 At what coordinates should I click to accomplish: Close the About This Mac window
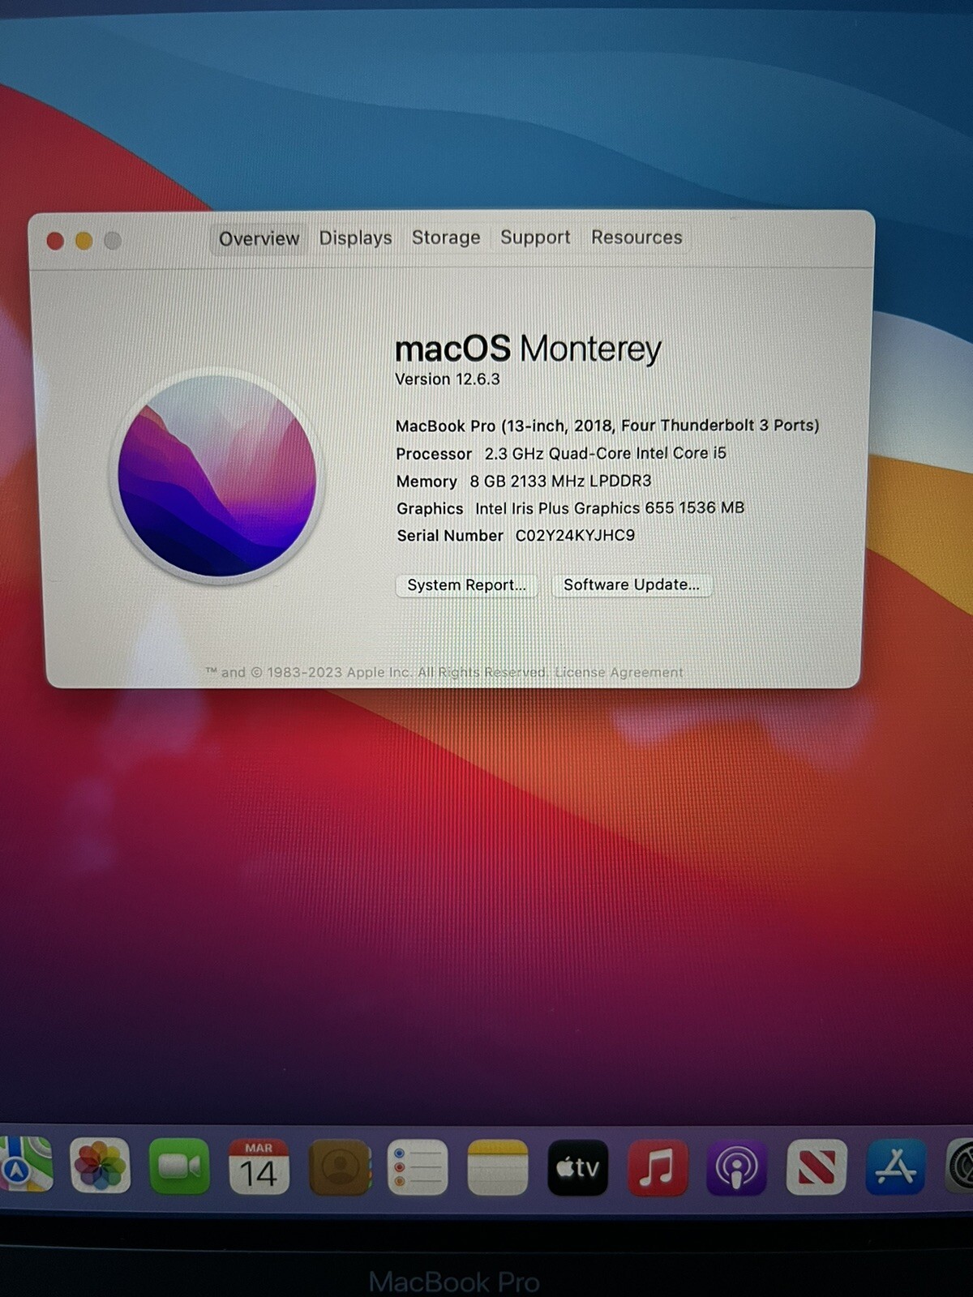pos(55,241)
